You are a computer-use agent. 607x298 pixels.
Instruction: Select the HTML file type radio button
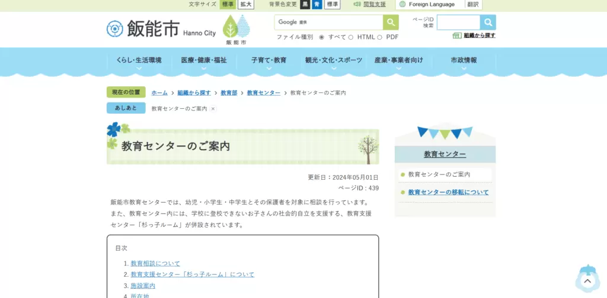tap(351, 37)
